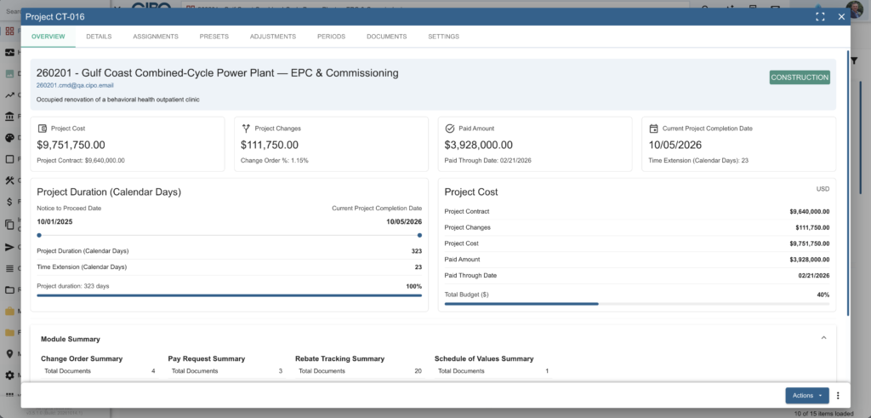The height and width of the screenshot is (418, 871).
Task: Click the color palette icon in the background sidebar
Action: (9, 138)
